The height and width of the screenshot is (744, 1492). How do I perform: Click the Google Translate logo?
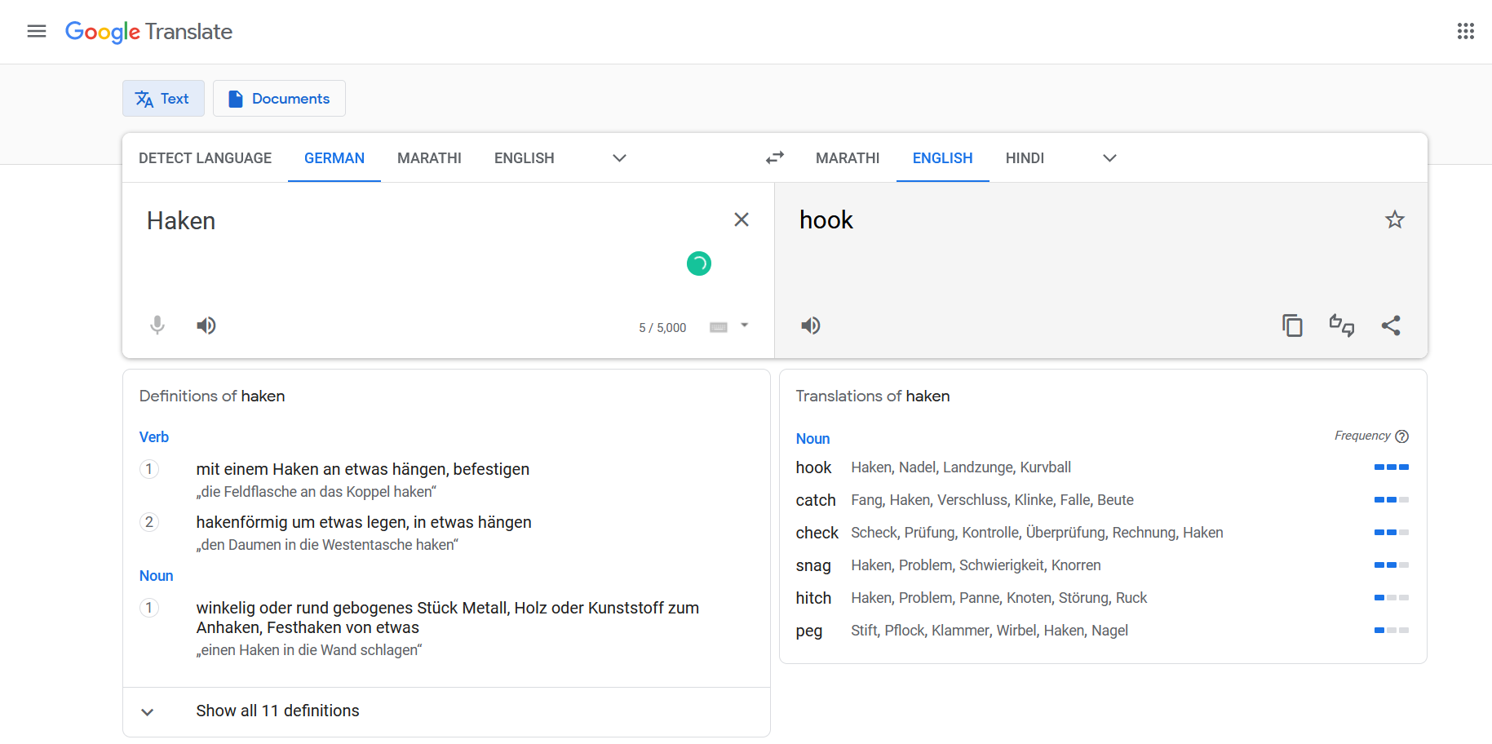[x=148, y=32]
